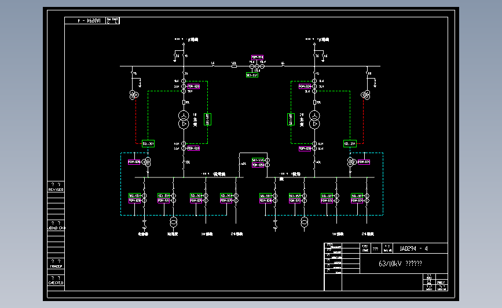Select the mirrored drawing number at the top-left corner
502x308 pixels.
click(89, 20)
